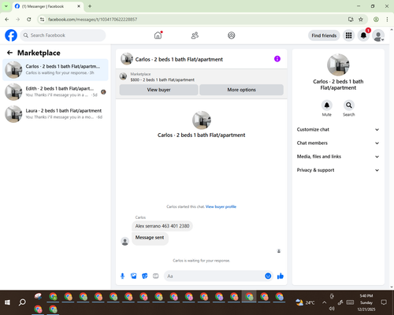Bookmark this page with the star icon
394x315 pixels.
[x=361, y=19]
